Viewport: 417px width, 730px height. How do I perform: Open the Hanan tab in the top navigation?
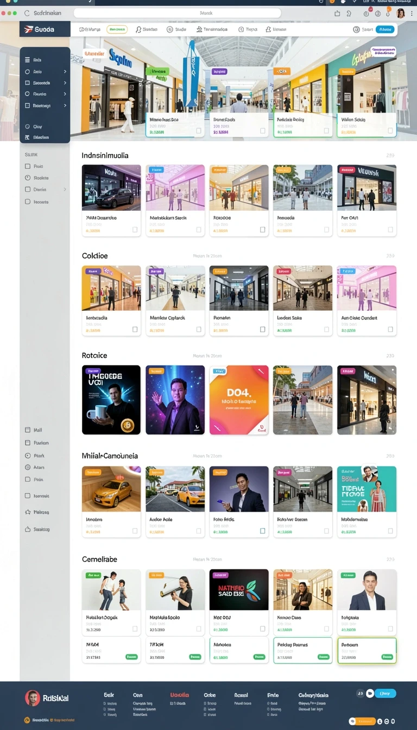click(276, 29)
